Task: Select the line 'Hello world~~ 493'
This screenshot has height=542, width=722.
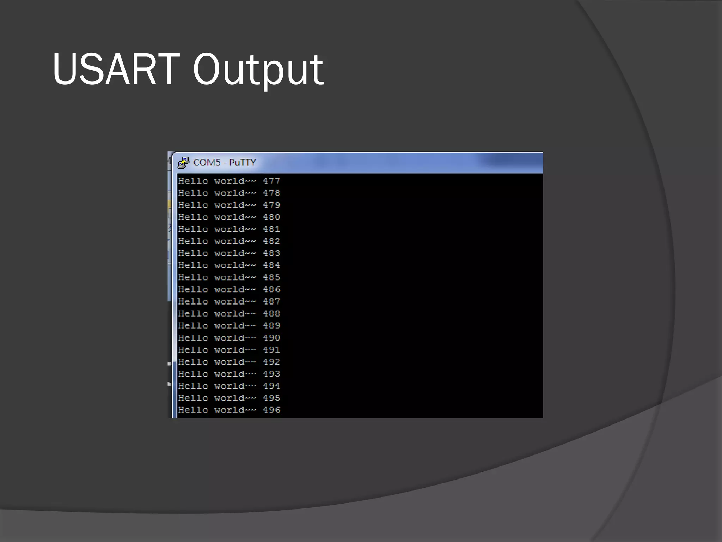Action: pyautogui.click(x=229, y=374)
